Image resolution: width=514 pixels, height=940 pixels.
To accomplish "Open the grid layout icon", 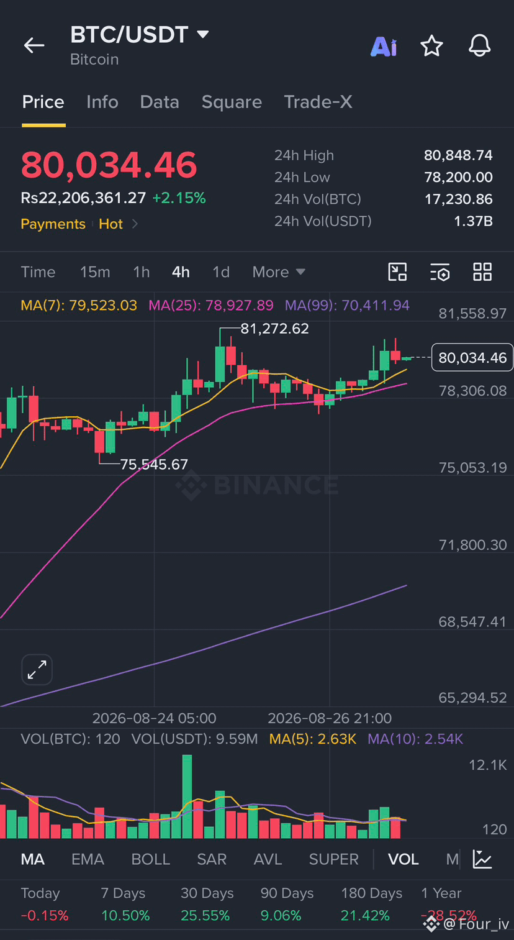I will (x=482, y=272).
